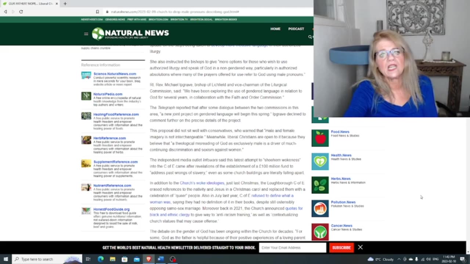
Task: Open the notification center icon
Action: pos(463,259)
